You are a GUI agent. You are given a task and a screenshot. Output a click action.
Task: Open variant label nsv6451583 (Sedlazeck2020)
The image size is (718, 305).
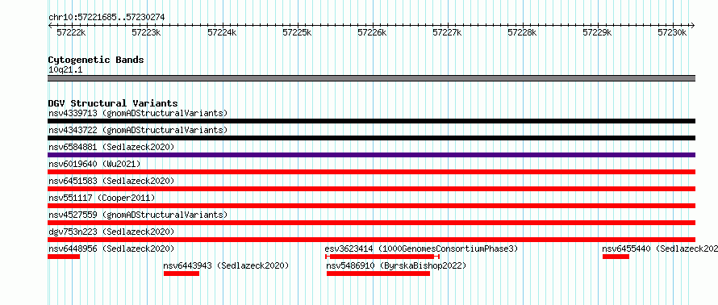click(111, 181)
